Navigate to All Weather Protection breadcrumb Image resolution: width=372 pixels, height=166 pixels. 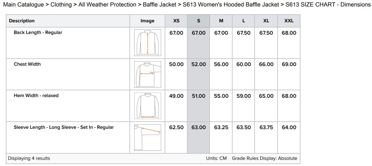(107, 5)
